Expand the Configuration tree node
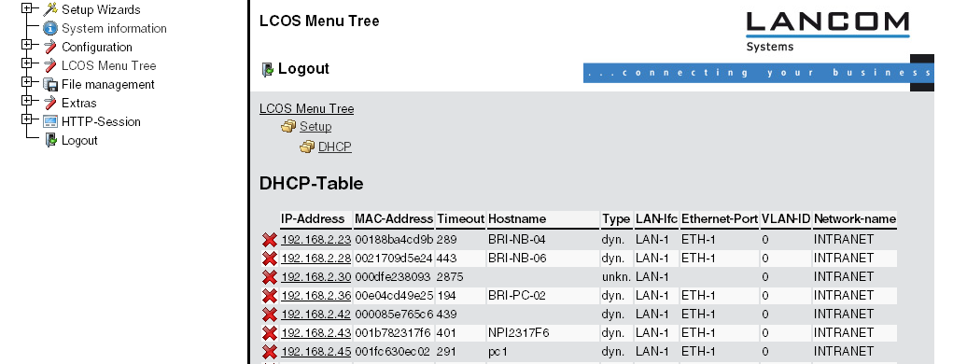The image size is (953, 364). pos(26,45)
